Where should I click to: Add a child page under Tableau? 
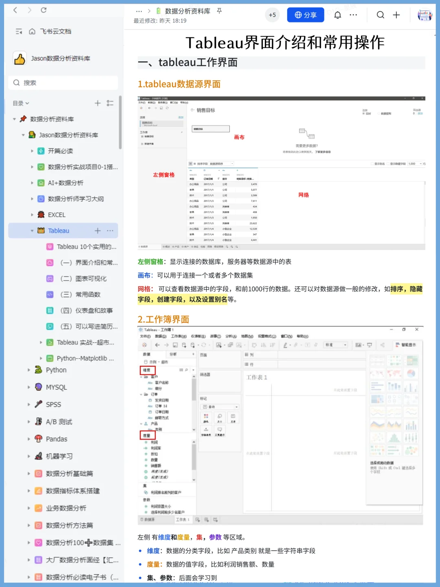pyautogui.click(x=97, y=231)
